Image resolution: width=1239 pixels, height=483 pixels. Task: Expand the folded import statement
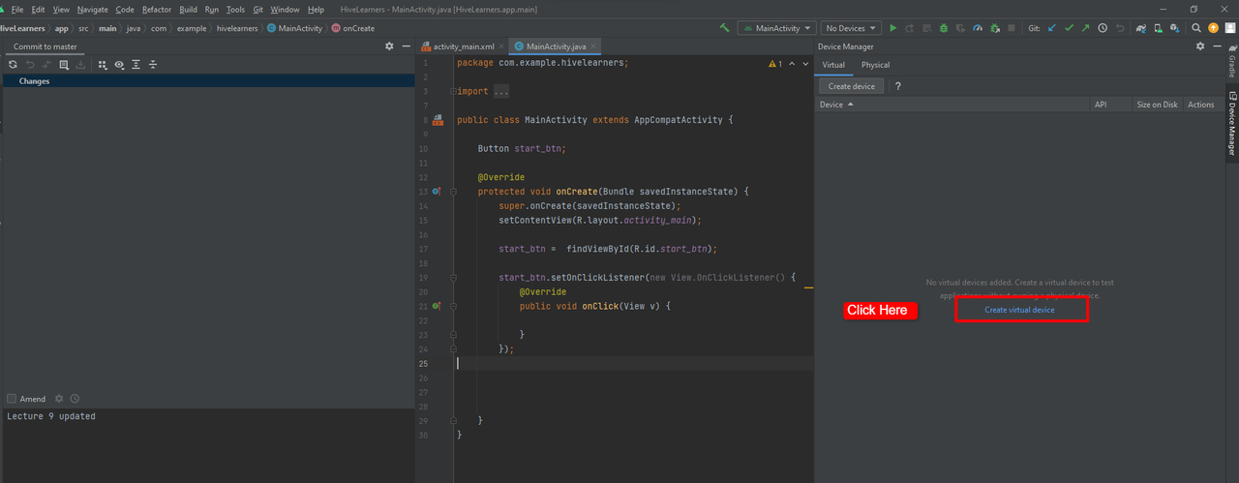pos(501,91)
